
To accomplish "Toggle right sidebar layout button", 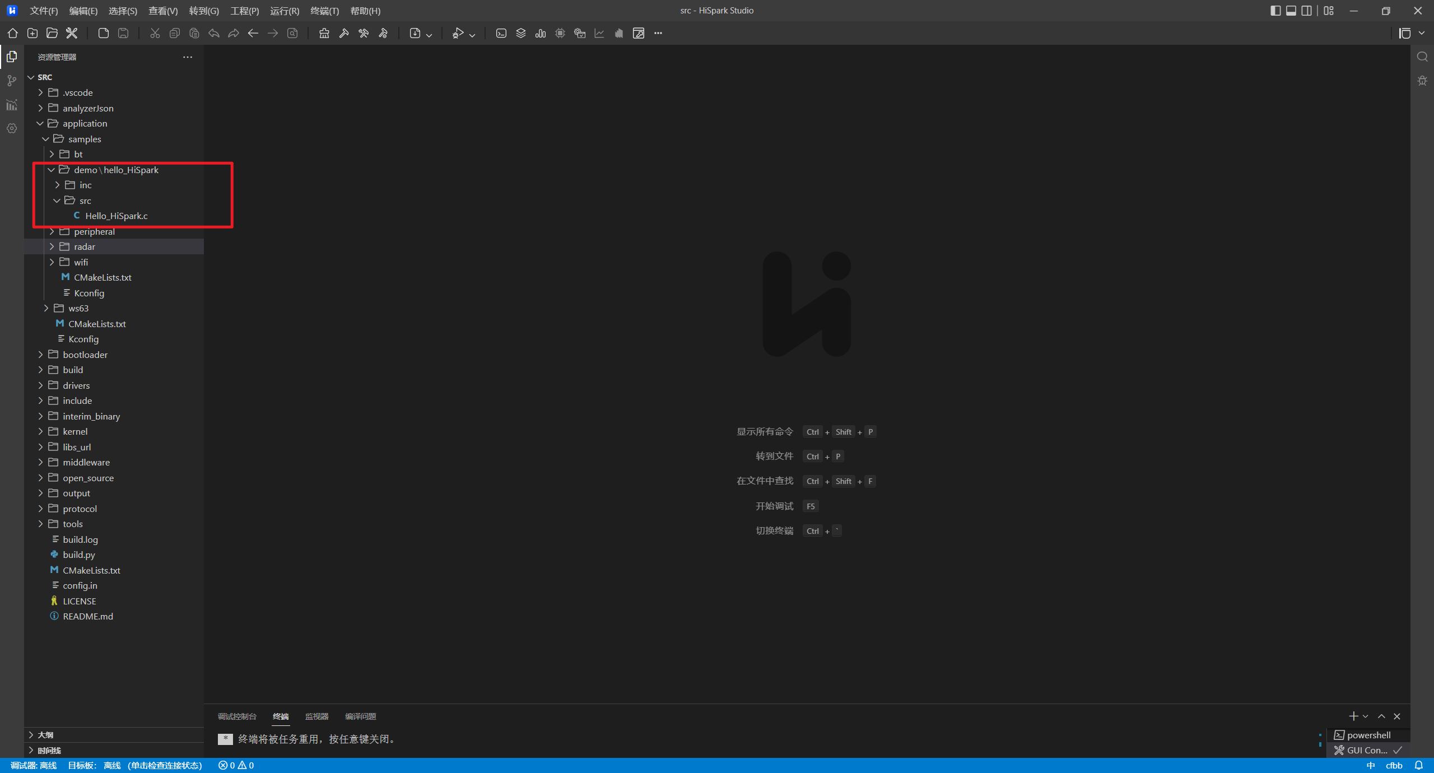I will (x=1307, y=11).
